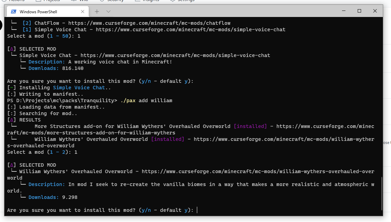Image resolution: width=391 pixels, height=222 pixels.
Task: Maximize the Windows Terminal window
Action: point(359,11)
